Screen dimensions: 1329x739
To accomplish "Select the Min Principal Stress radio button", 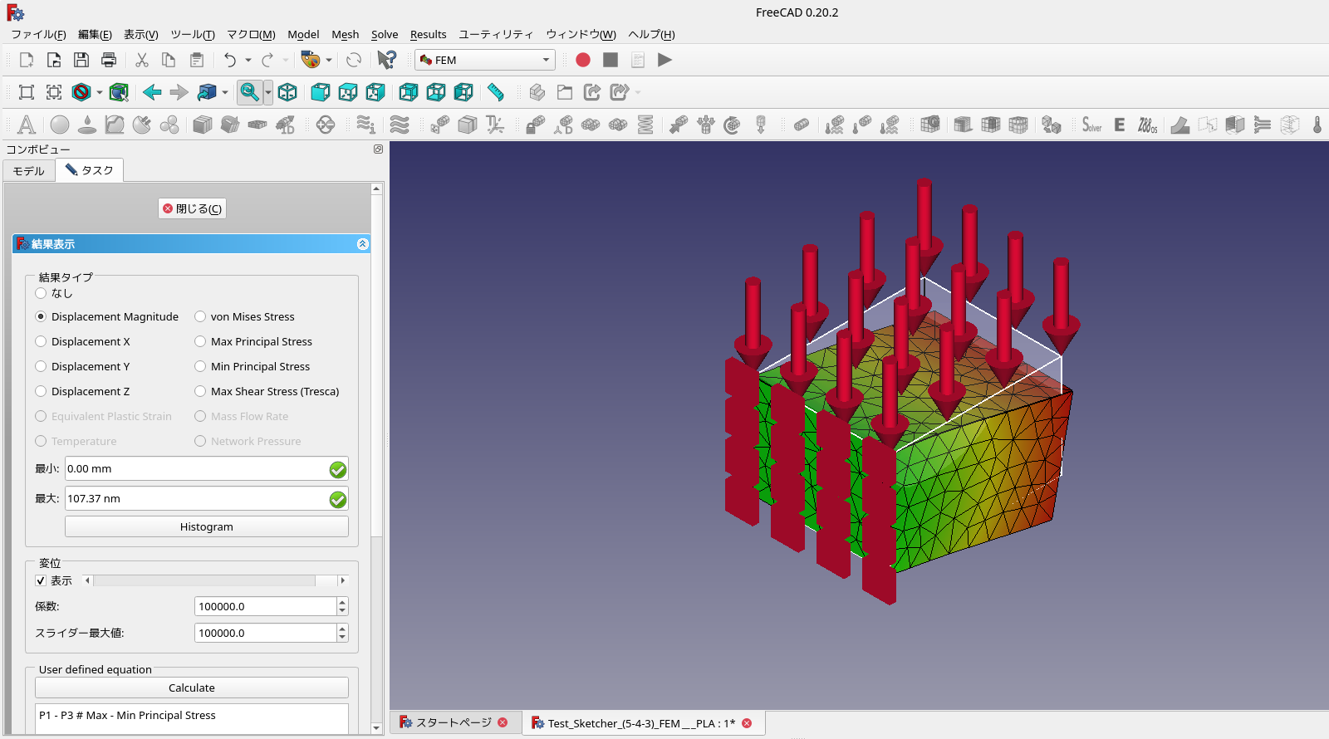I will pyautogui.click(x=200, y=366).
